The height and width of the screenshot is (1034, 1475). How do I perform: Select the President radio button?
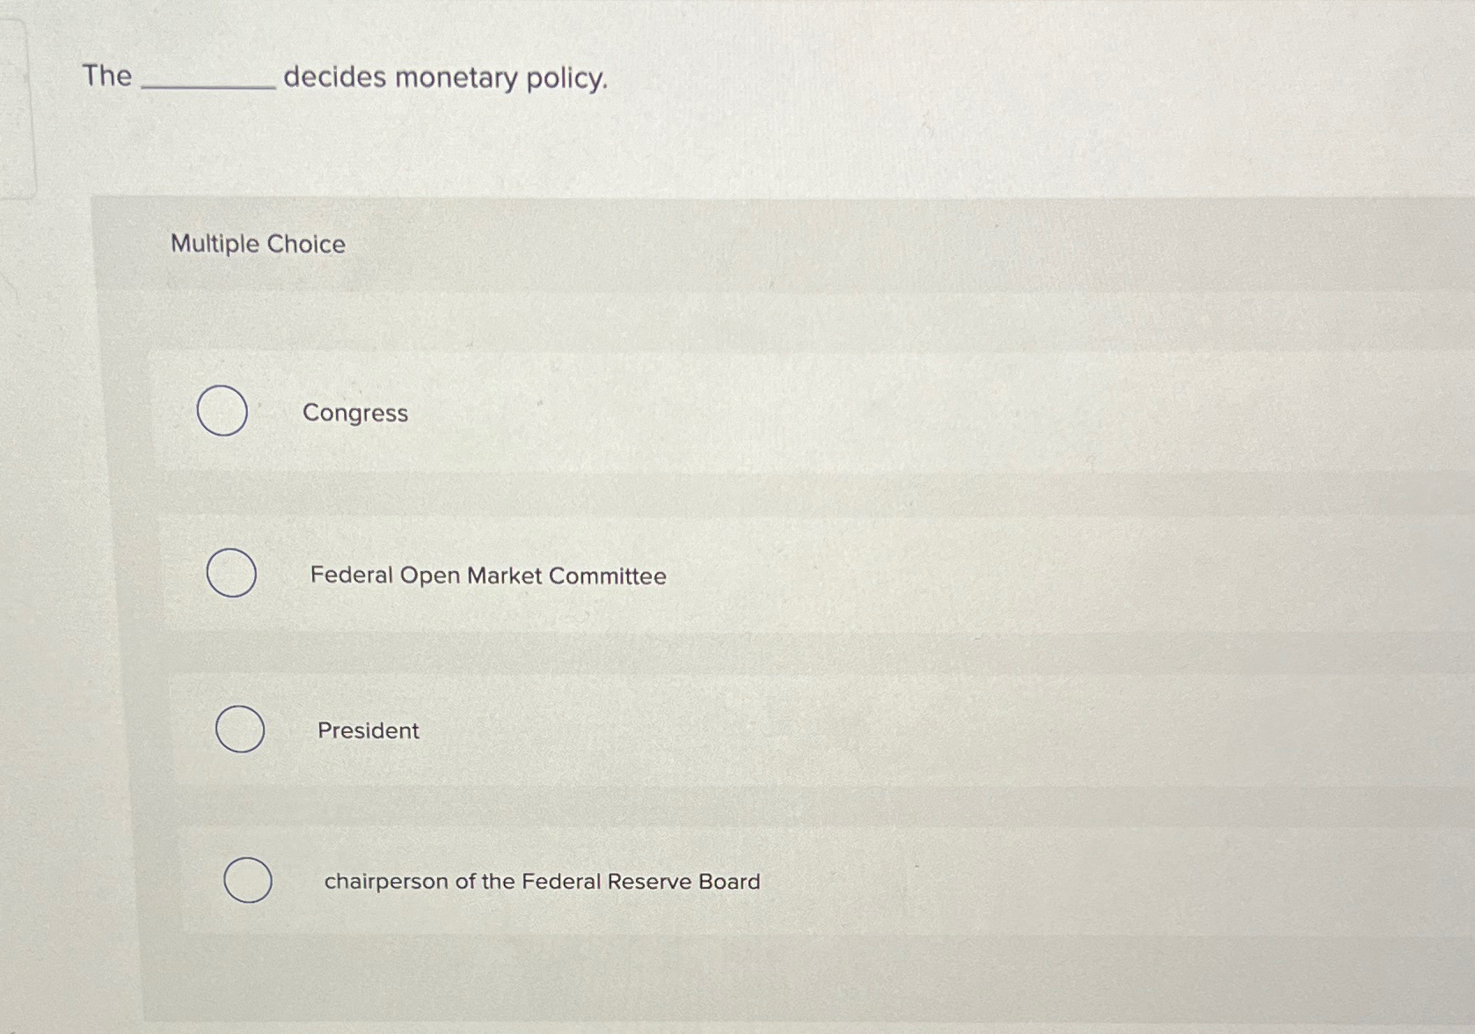(x=239, y=729)
